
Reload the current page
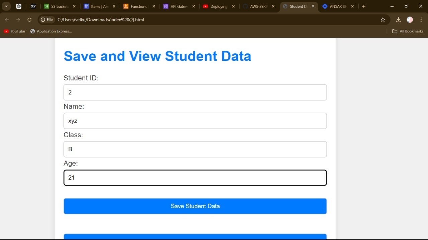(29, 20)
